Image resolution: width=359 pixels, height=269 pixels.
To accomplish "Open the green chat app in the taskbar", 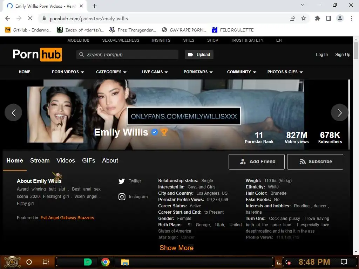I will coord(88,262).
